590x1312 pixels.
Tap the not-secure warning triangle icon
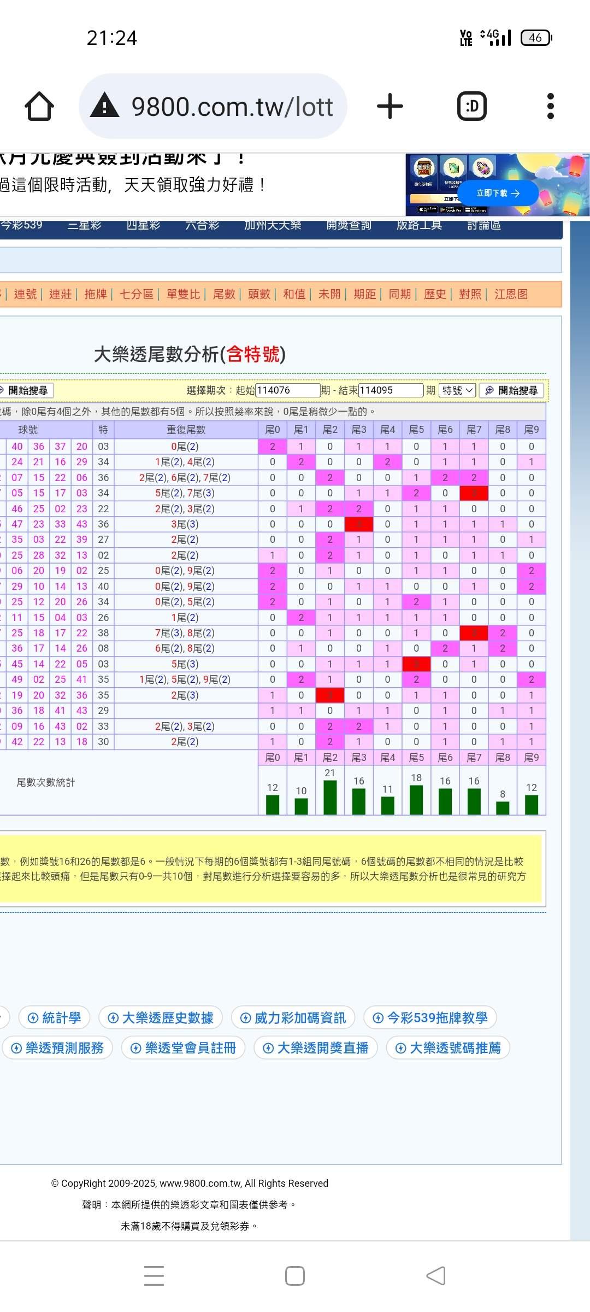[104, 105]
